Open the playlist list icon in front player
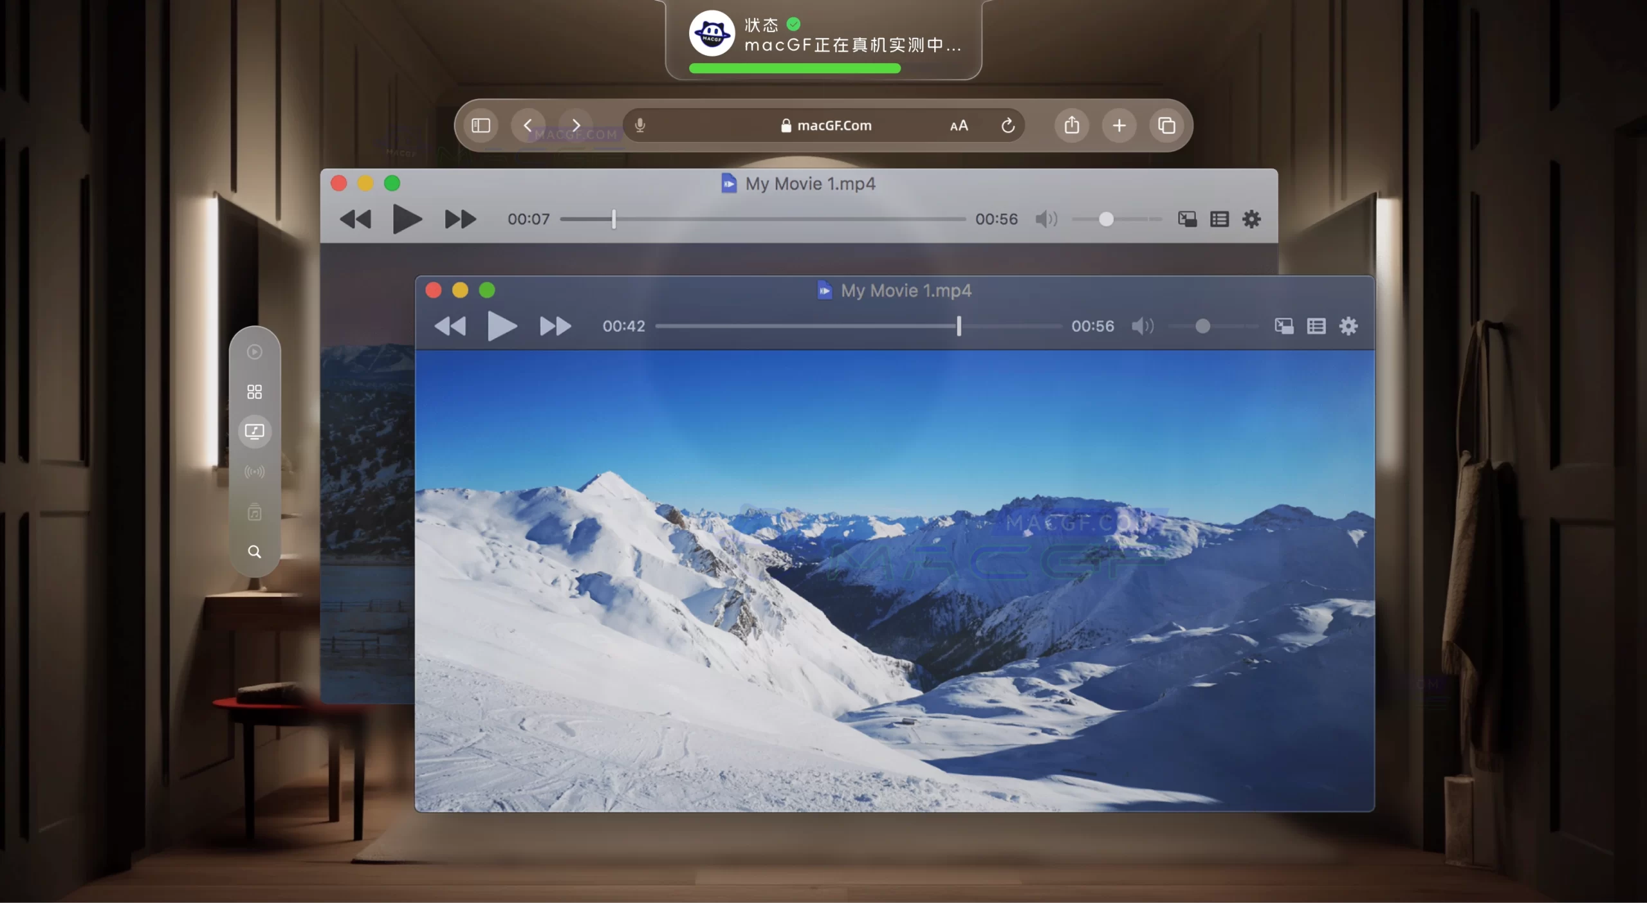 tap(1316, 326)
